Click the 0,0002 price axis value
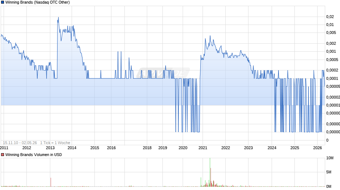 [x=332, y=70]
